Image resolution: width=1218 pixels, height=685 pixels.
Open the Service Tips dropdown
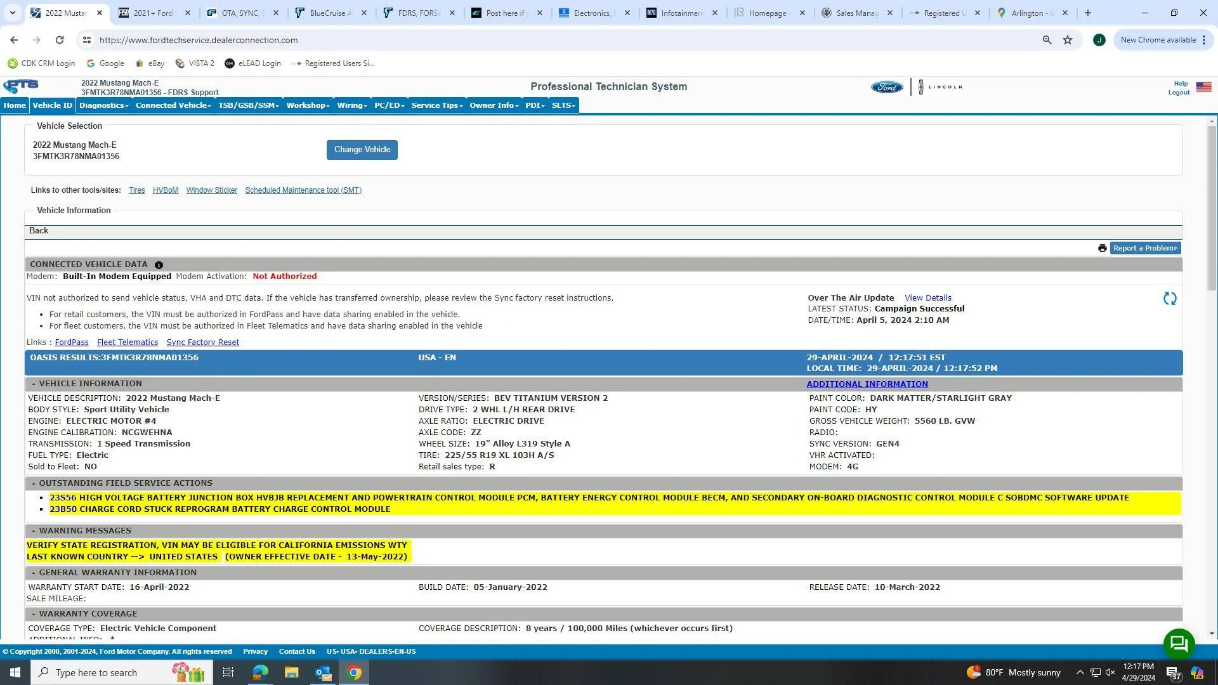pyautogui.click(x=437, y=105)
